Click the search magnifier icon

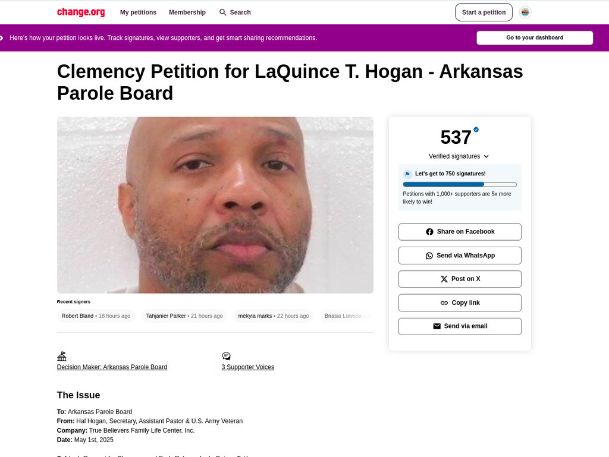(222, 12)
